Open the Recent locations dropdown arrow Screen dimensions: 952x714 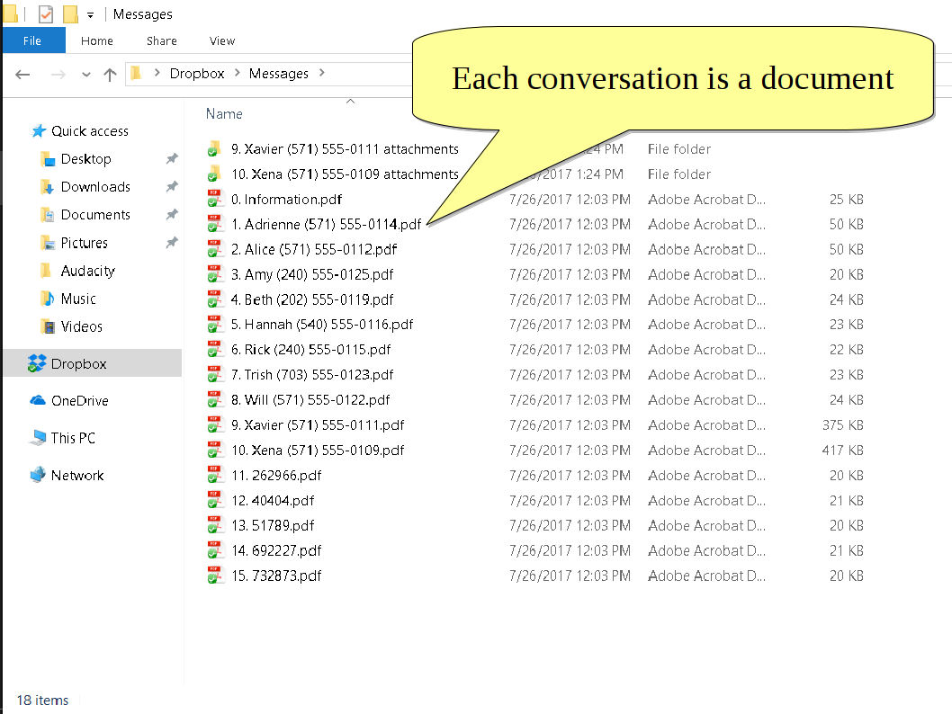(x=85, y=74)
